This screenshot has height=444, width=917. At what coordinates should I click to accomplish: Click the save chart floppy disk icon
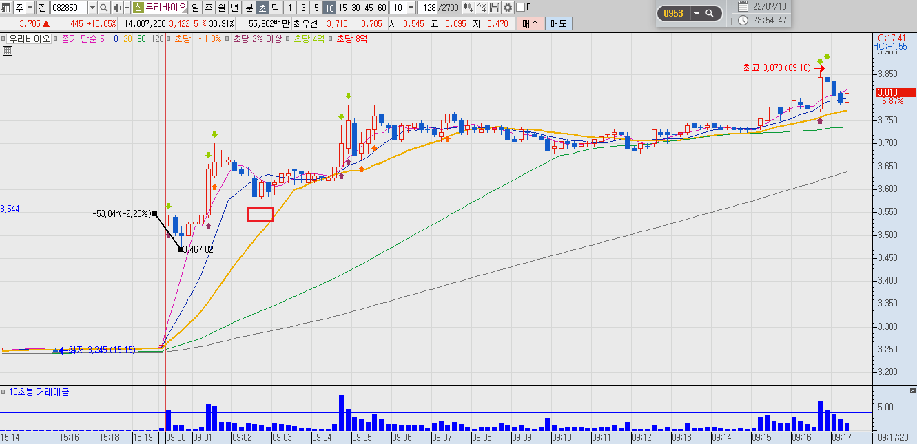[495, 8]
